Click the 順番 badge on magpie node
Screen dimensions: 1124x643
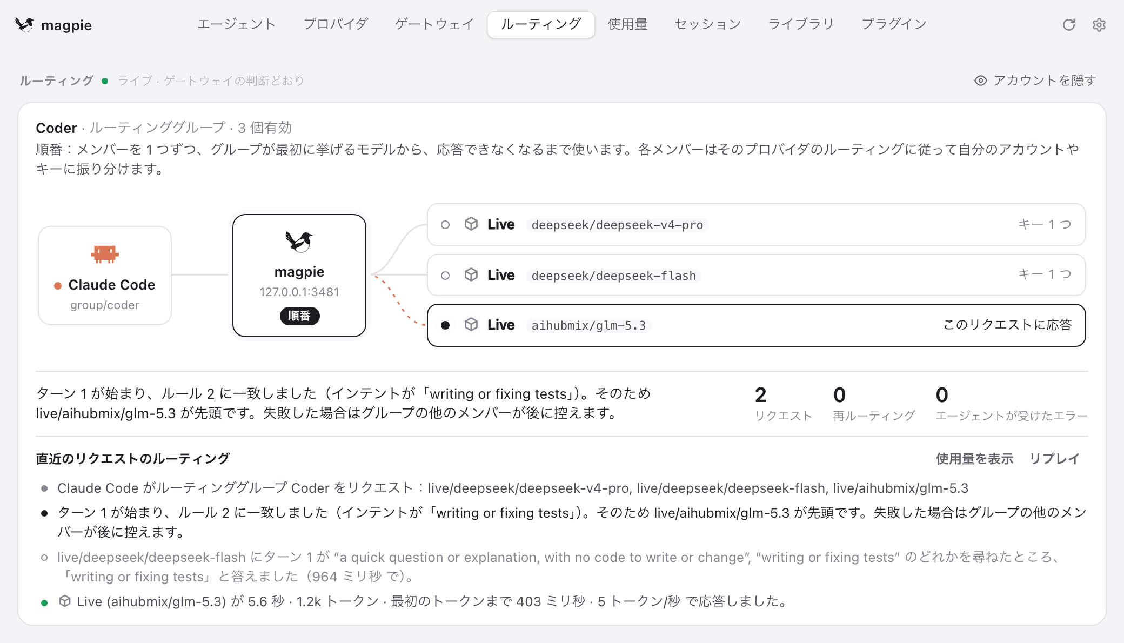[x=299, y=316]
